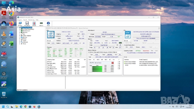This screenshot has height=109, width=194.
Task: Open the Excel desktop shortcut
Action: coord(12,45)
